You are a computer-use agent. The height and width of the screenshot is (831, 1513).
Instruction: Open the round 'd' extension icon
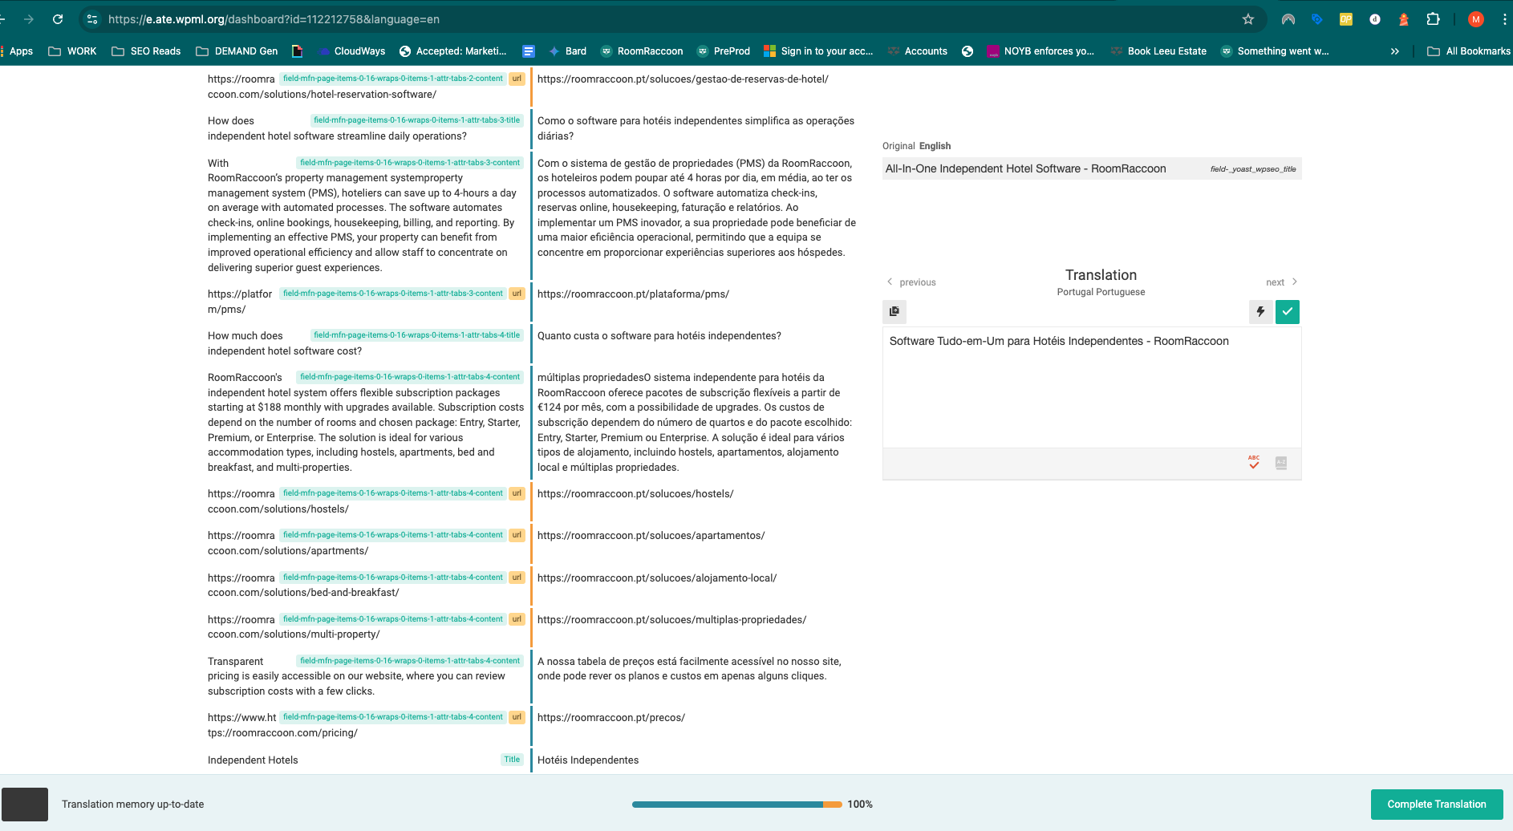pyautogui.click(x=1375, y=19)
